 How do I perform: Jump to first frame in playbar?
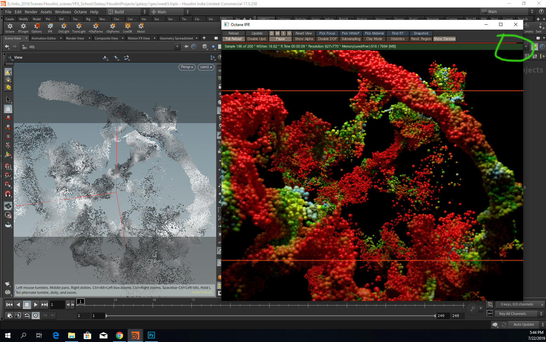(9, 305)
